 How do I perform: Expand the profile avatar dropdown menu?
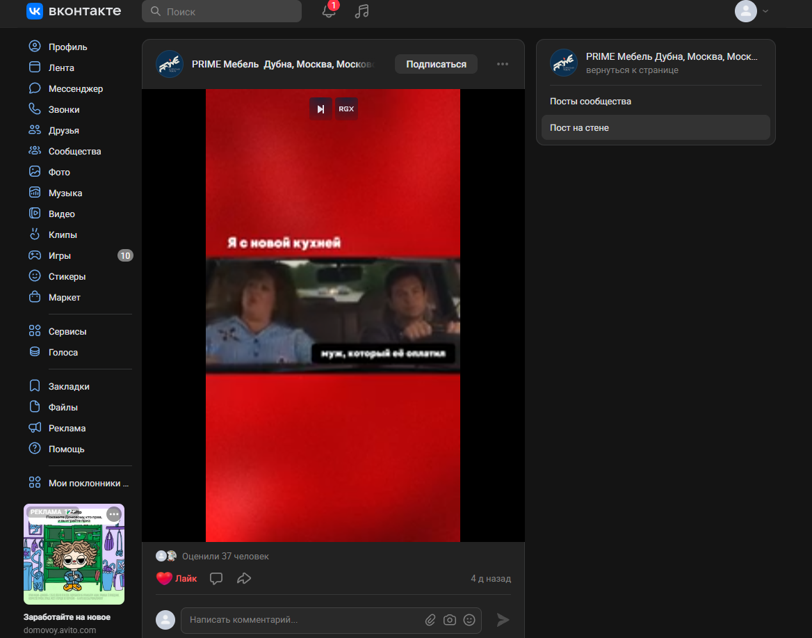click(x=752, y=11)
